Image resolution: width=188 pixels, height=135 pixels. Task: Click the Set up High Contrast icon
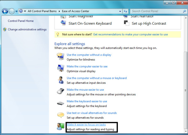pos(127,23)
